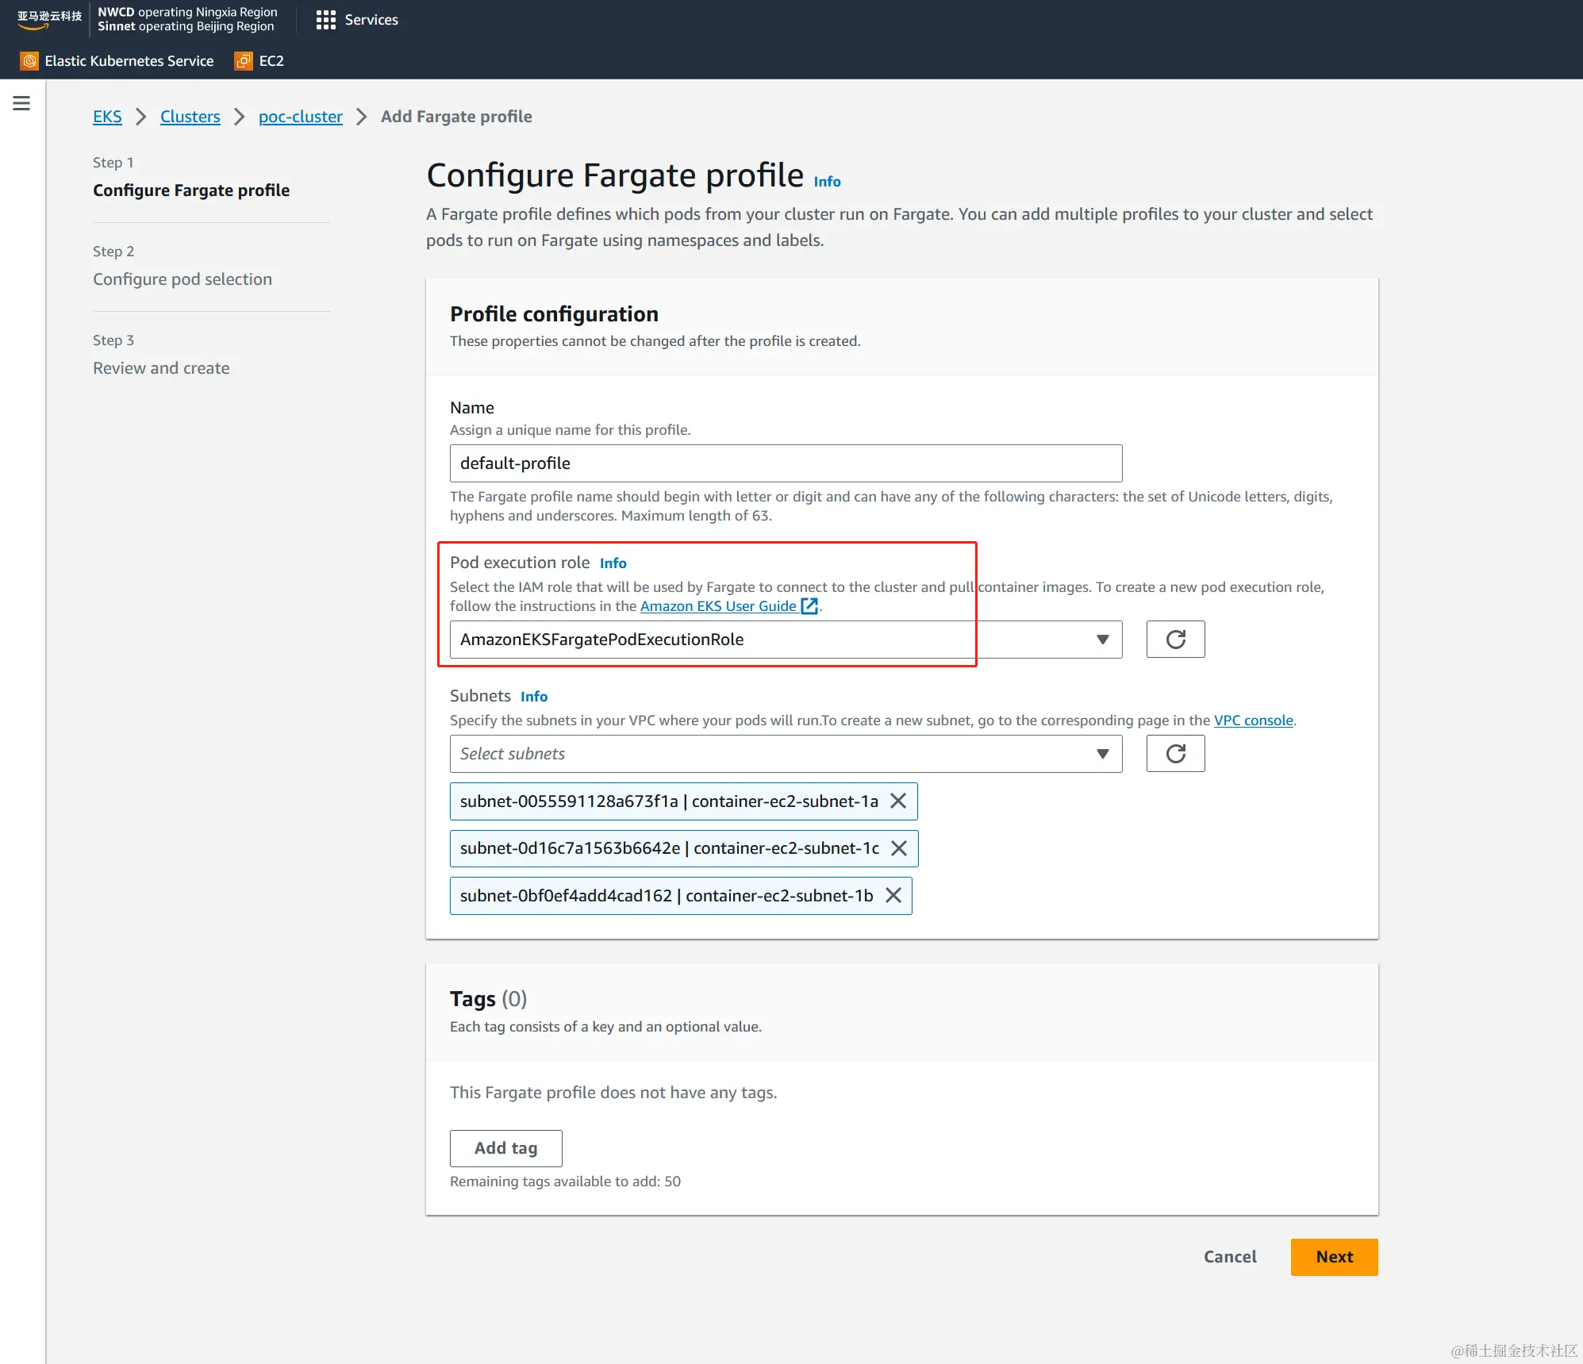Click the Cancel button
Image resolution: width=1583 pixels, height=1364 pixels.
(1230, 1257)
